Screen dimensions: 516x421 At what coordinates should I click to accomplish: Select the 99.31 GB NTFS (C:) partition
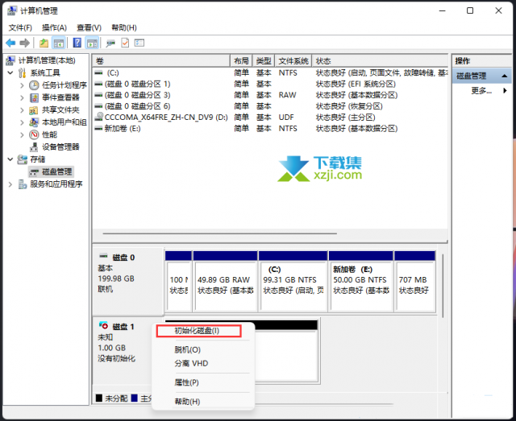point(293,282)
